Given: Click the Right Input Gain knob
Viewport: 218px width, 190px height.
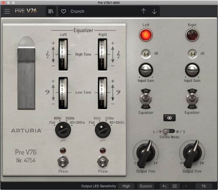Looking at the screenshot, I should pos(192,70).
